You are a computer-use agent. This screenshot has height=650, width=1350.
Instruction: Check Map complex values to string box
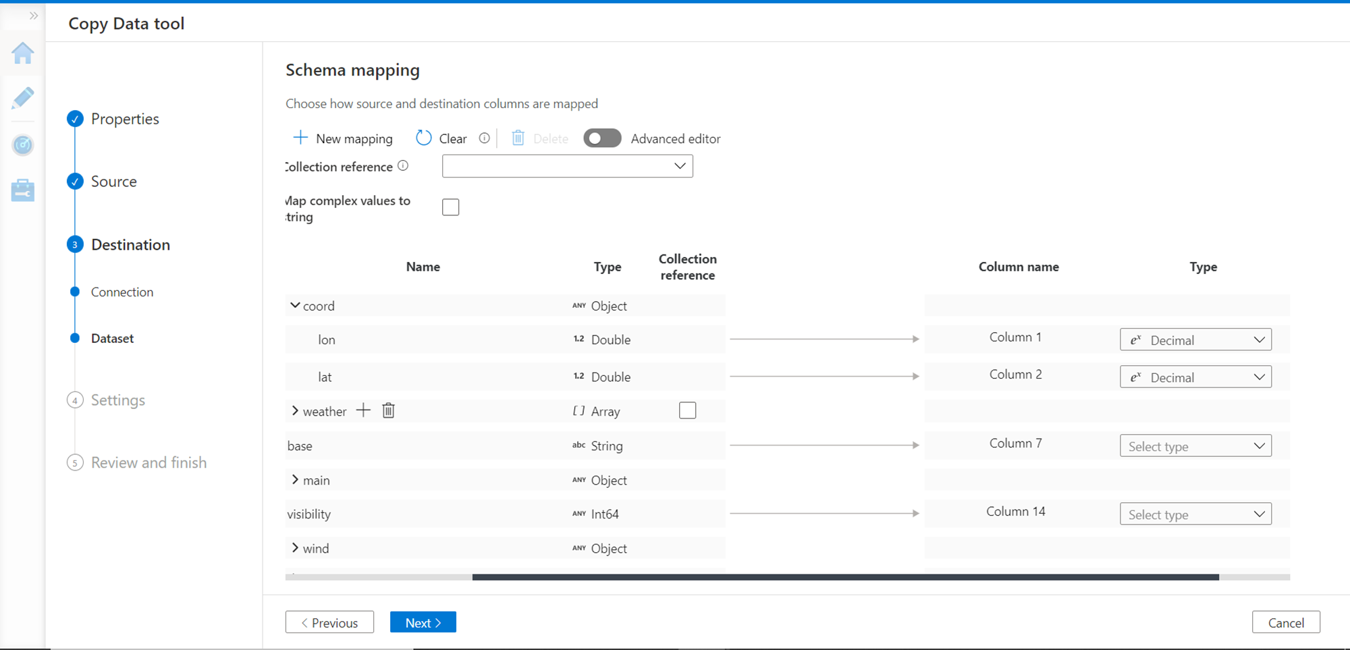coord(451,207)
